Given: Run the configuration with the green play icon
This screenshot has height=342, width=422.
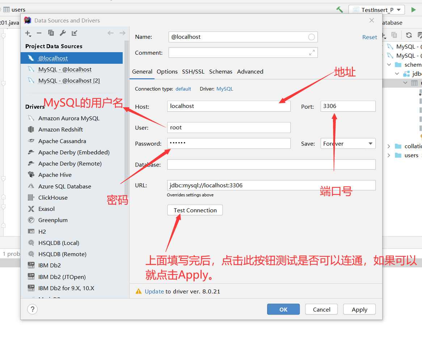Looking at the screenshot, I should [x=413, y=10].
